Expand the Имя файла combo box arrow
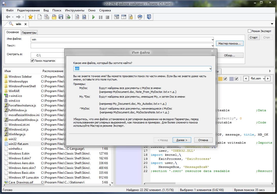This screenshot has height=194, width=277. point(212,39)
